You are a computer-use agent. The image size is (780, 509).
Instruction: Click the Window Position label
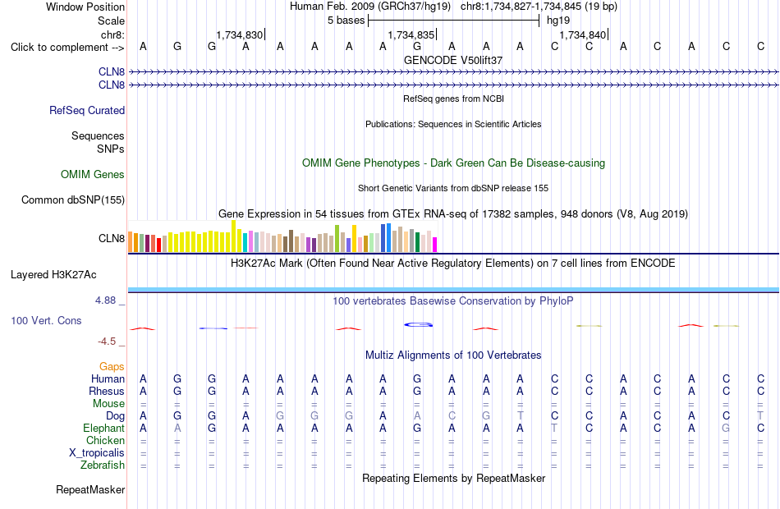tap(85, 7)
